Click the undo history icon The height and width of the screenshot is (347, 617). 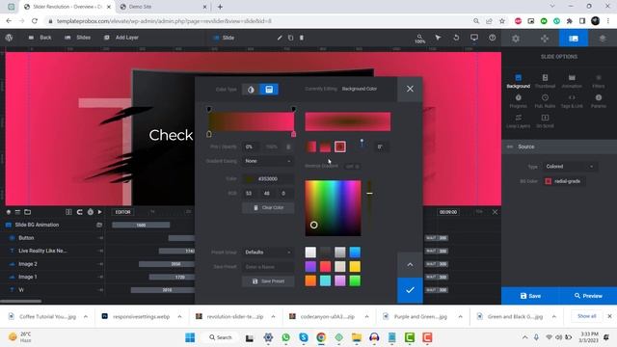pos(456,38)
